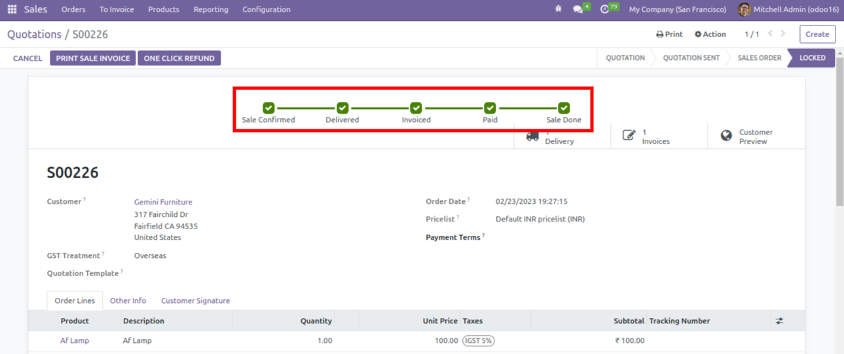Screen dimensions: 844x354
Task: Click the column settings adjust icon
Action: [x=779, y=321]
